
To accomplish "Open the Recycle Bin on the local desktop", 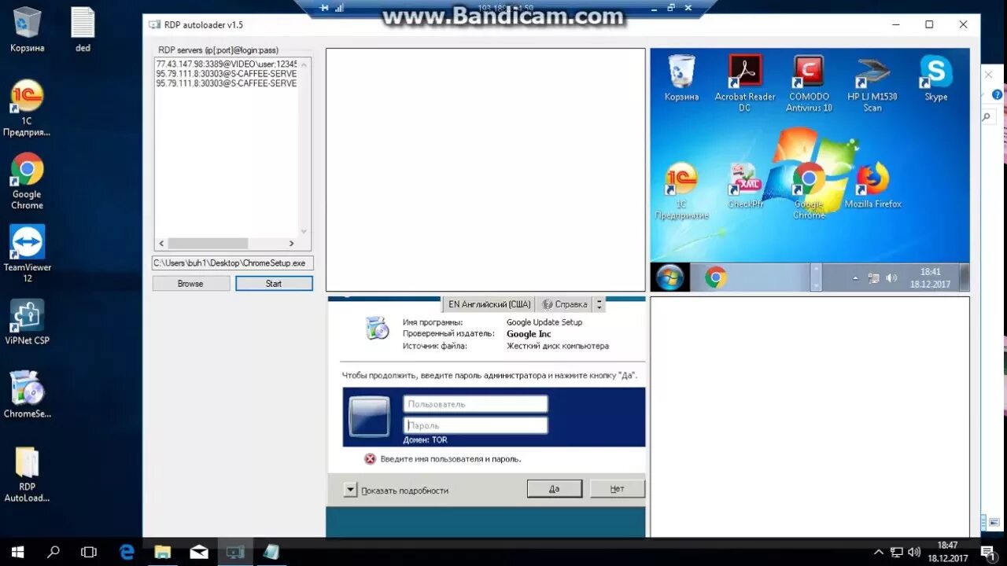I will coord(28,30).
